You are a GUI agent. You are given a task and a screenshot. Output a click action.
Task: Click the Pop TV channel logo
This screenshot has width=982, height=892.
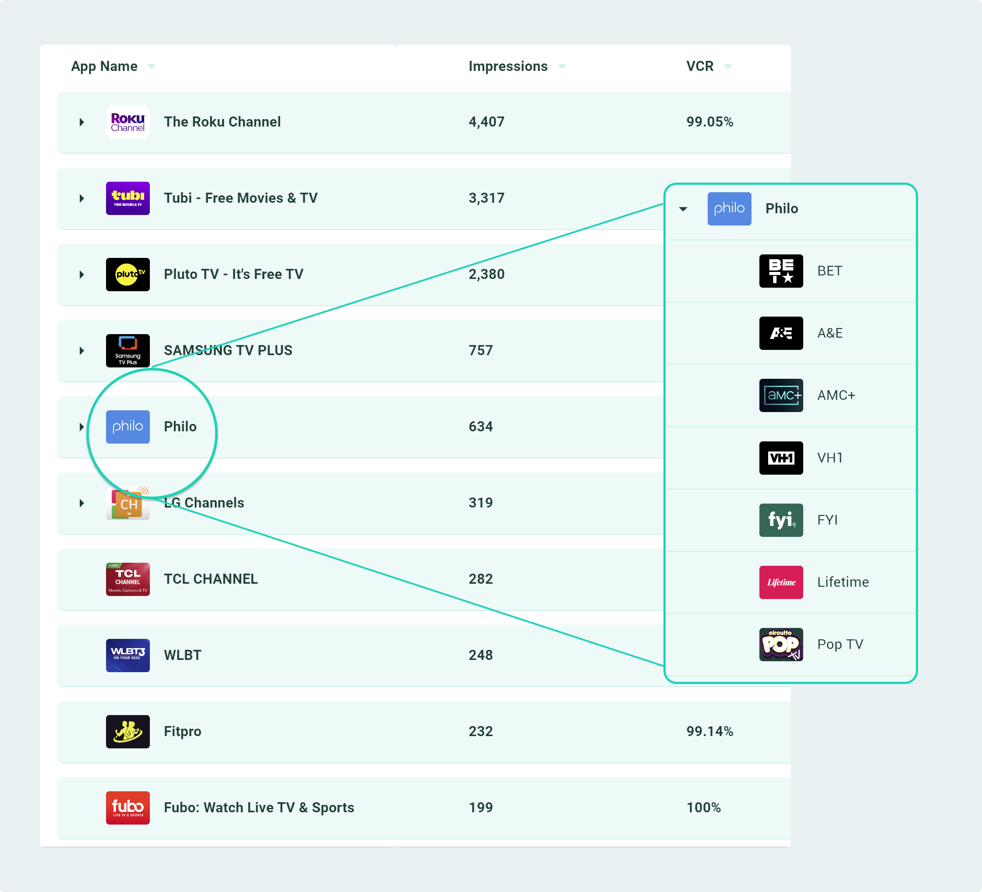click(781, 645)
